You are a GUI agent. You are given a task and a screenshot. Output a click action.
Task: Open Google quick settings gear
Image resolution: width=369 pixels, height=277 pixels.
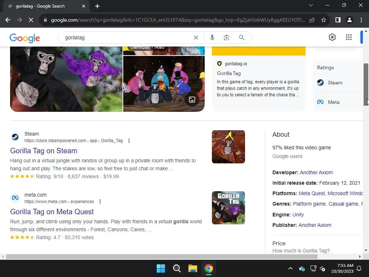tap(332, 37)
